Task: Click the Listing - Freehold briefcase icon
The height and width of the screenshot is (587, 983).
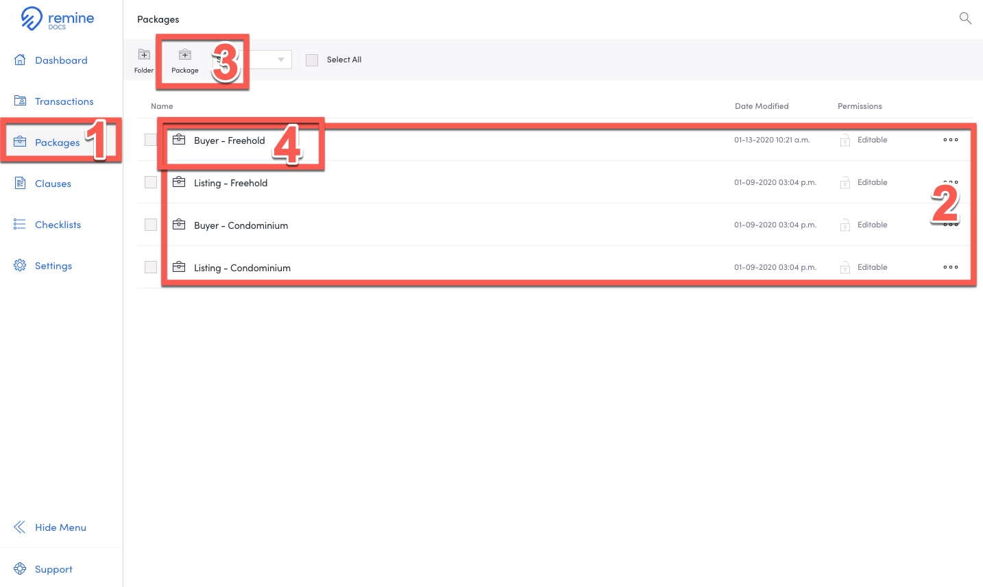Action: (179, 182)
